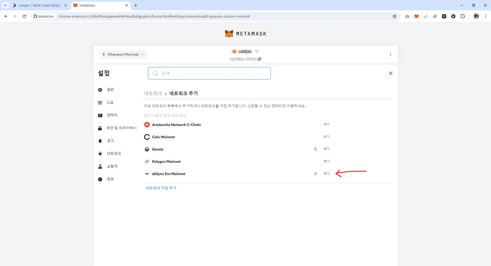Click the magnifier icon in the search box
Image resolution: width=491 pixels, height=266 pixels.
pyautogui.click(x=155, y=73)
